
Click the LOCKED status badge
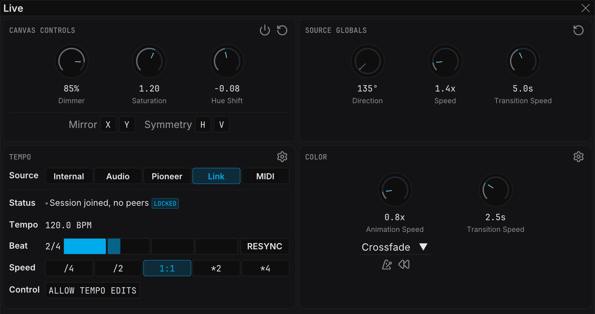coord(165,203)
